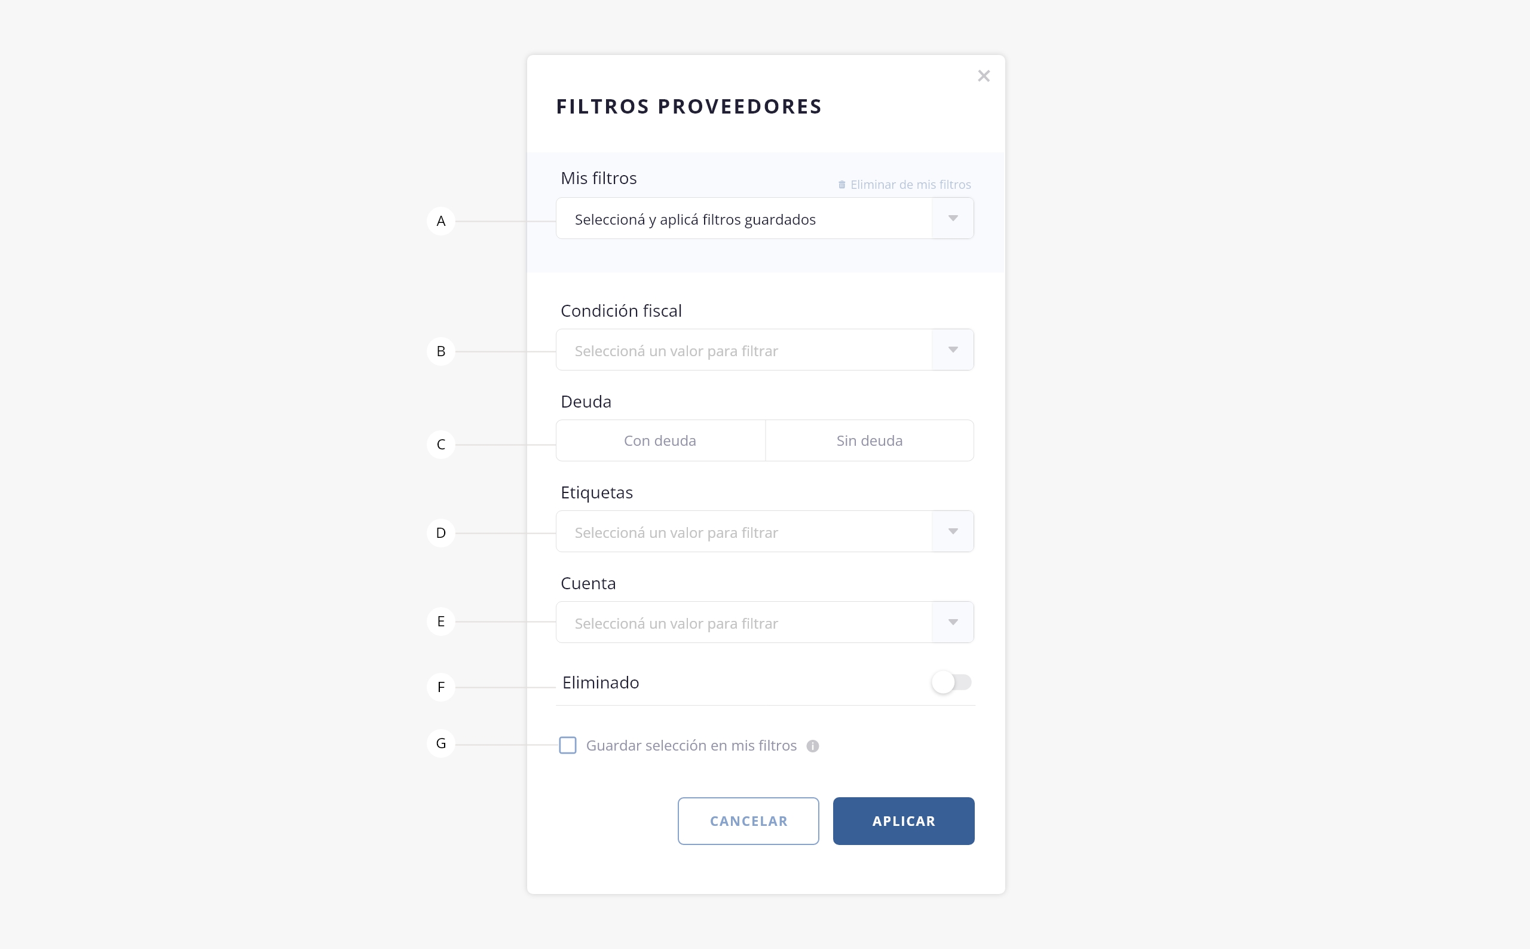Open Etiquetas value selector field
1530x949 pixels.
743,532
